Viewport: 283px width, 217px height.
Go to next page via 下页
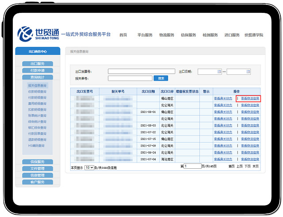click(x=248, y=167)
